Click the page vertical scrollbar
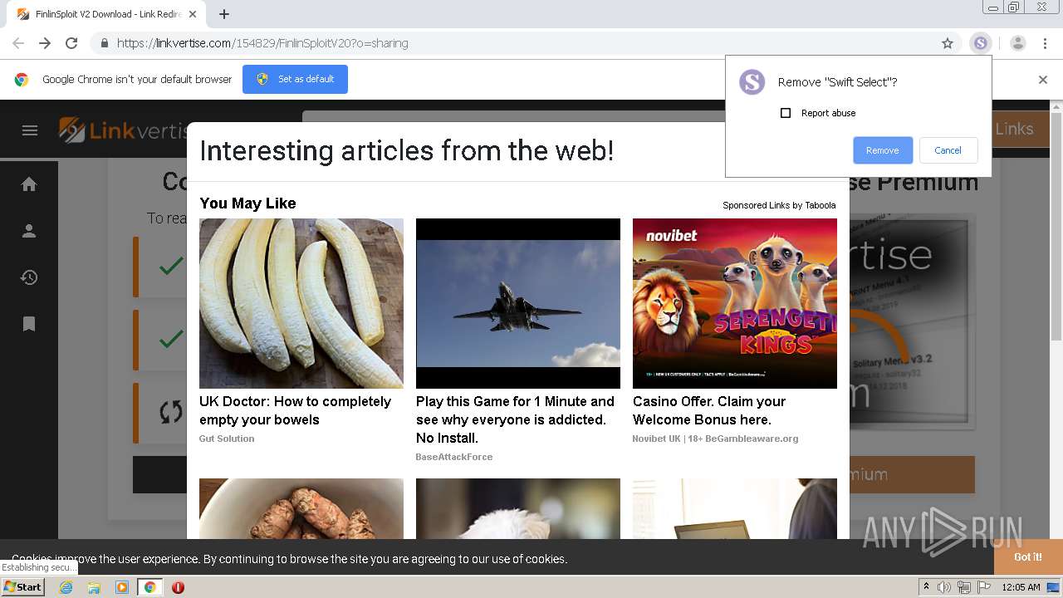The image size is (1063, 598). (1056, 224)
